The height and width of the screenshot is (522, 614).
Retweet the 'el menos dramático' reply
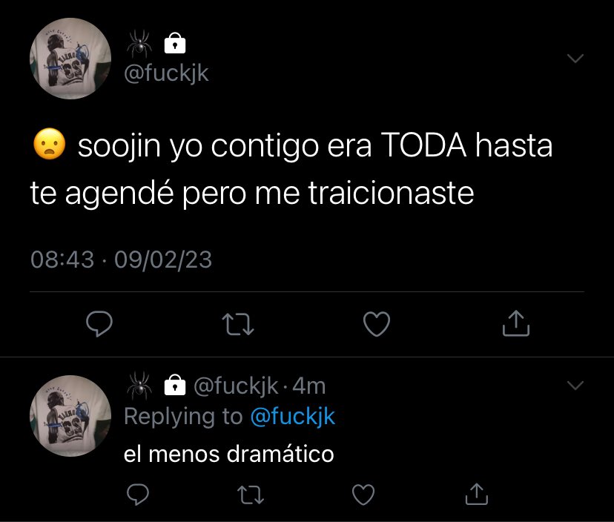(x=251, y=495)
